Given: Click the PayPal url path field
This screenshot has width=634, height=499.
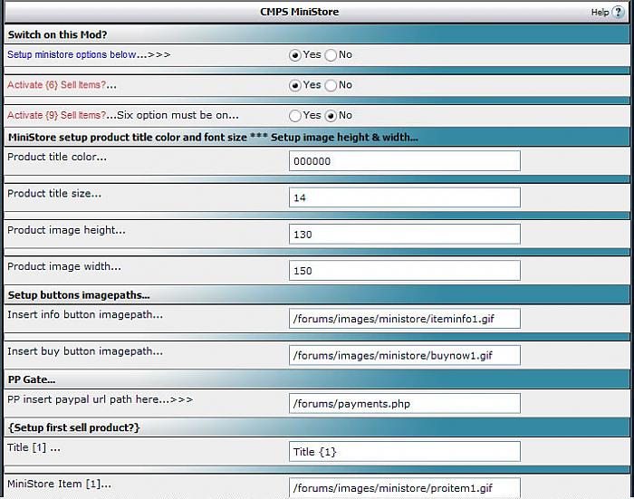Looking at the screenshot, I should pyautogui.click(x=404, y=403).
